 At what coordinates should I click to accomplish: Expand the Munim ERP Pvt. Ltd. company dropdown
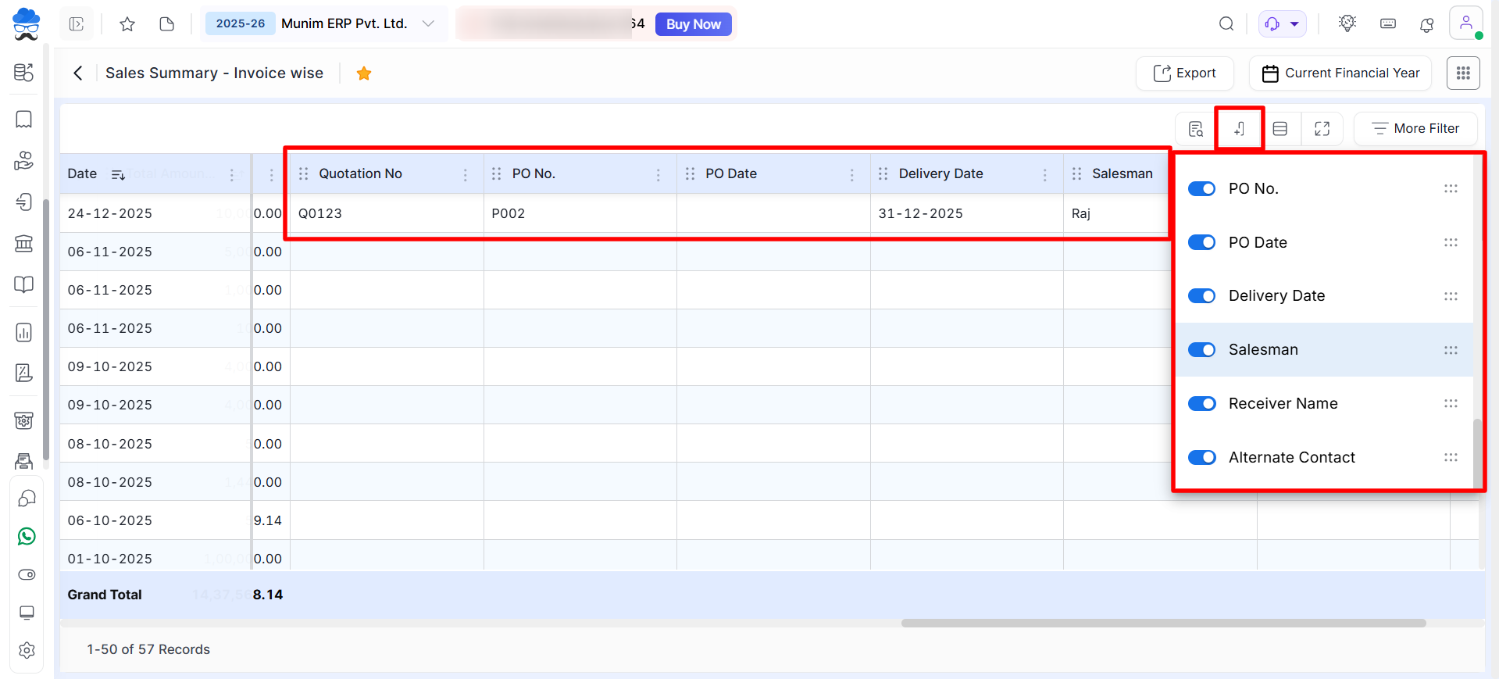pyautogui.click(x=428, y=23)
